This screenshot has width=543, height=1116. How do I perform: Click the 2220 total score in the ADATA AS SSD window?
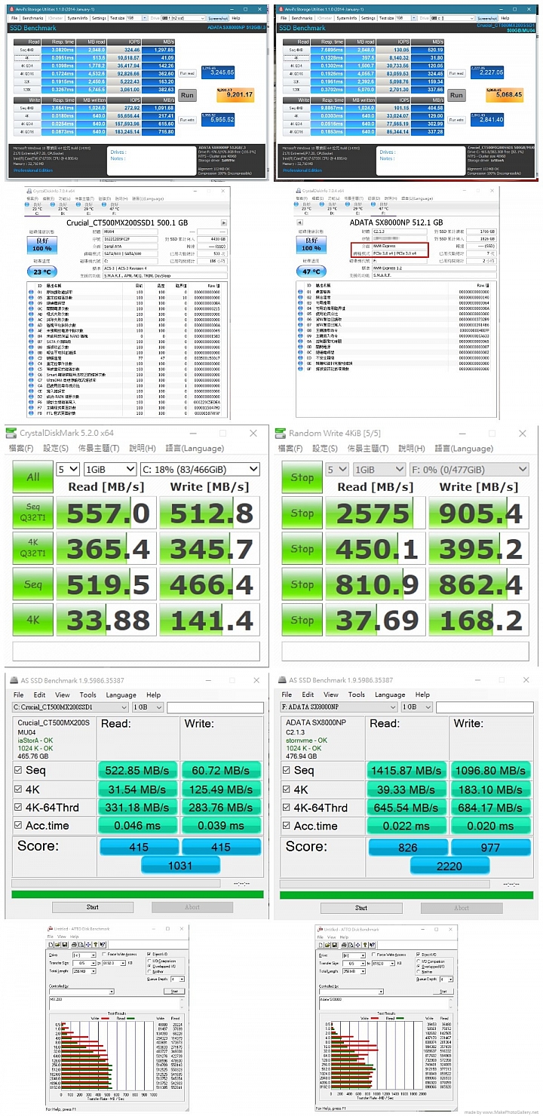[x=449, y=866]
